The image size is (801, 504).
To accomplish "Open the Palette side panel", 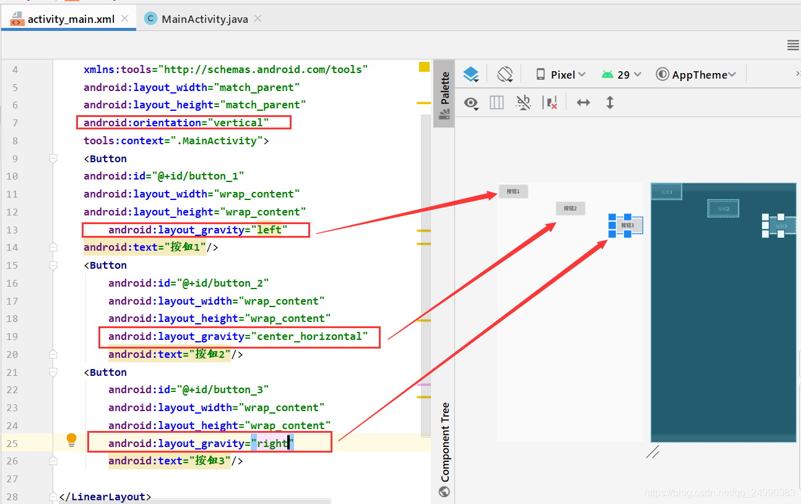I will tap(444, 94).
